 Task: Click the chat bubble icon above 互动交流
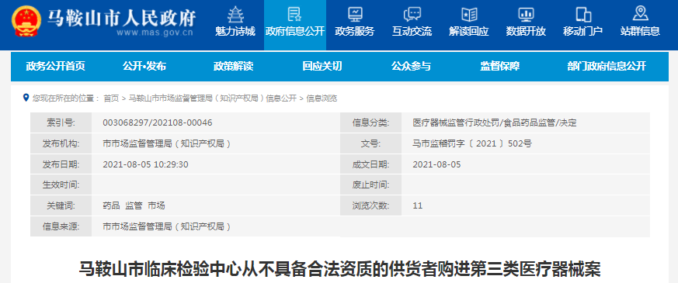(412, 14)
